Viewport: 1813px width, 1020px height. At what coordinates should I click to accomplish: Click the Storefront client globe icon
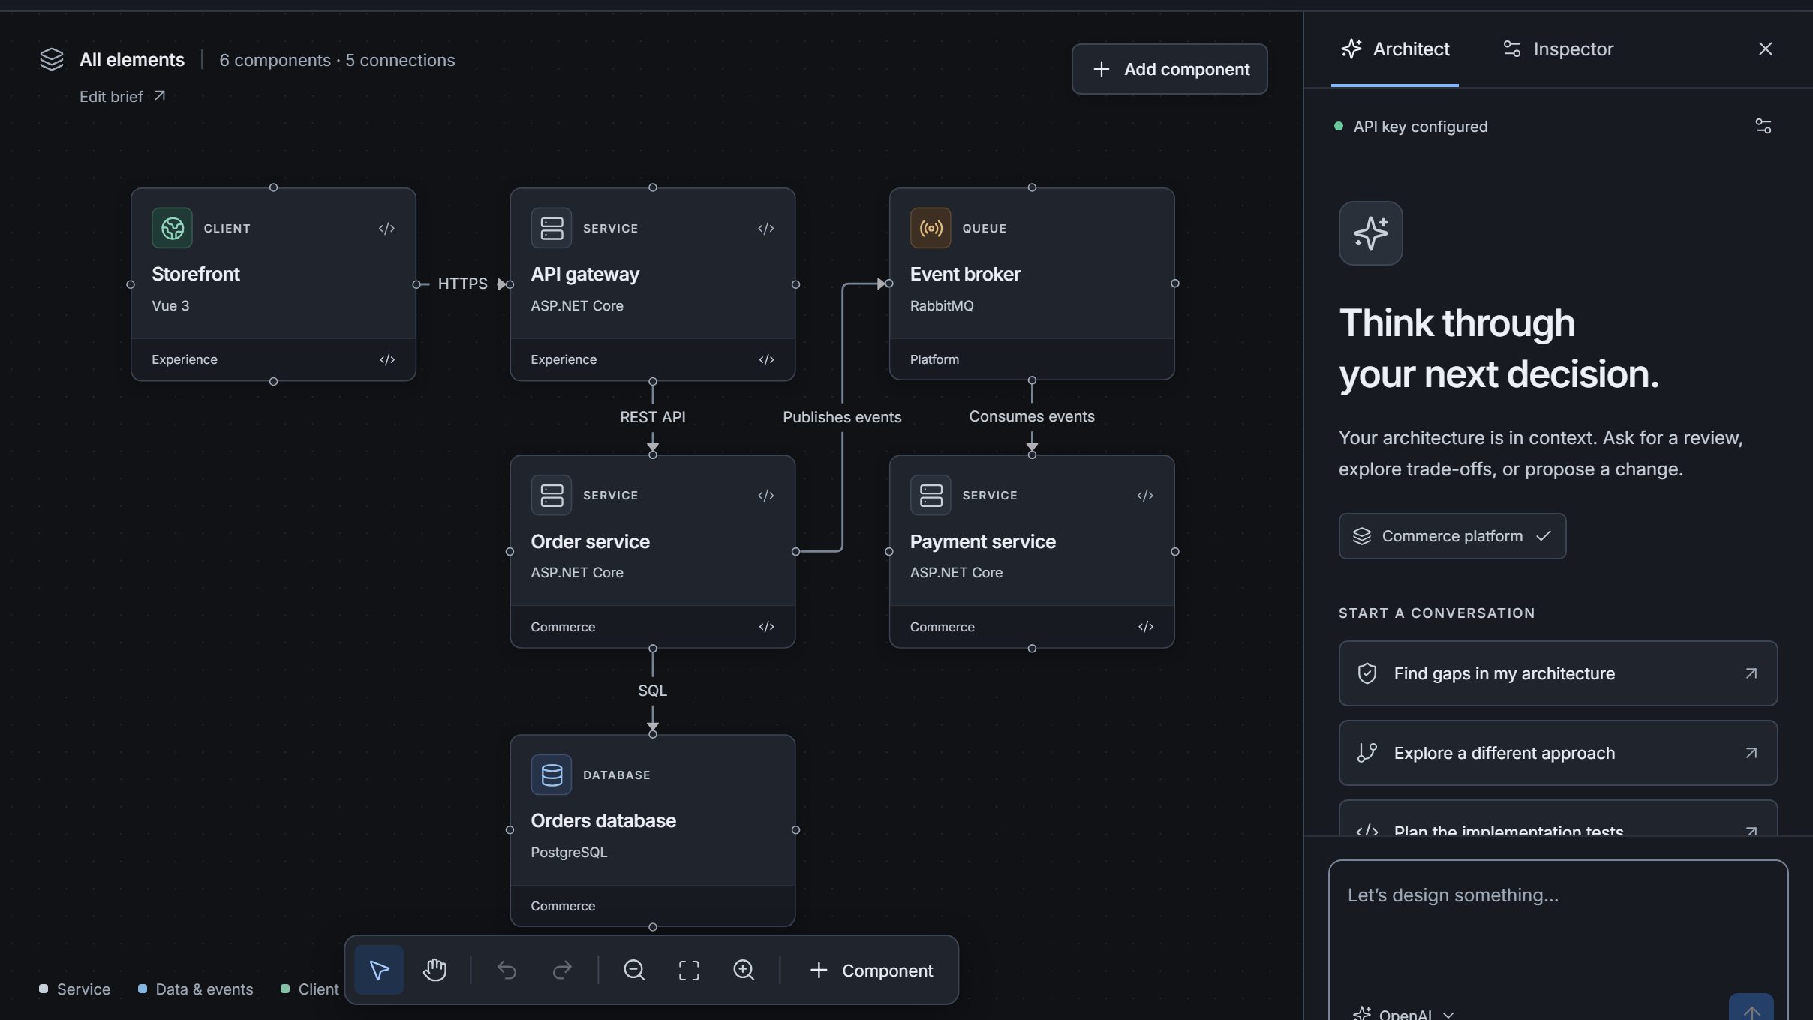click(x=172, y=228)
